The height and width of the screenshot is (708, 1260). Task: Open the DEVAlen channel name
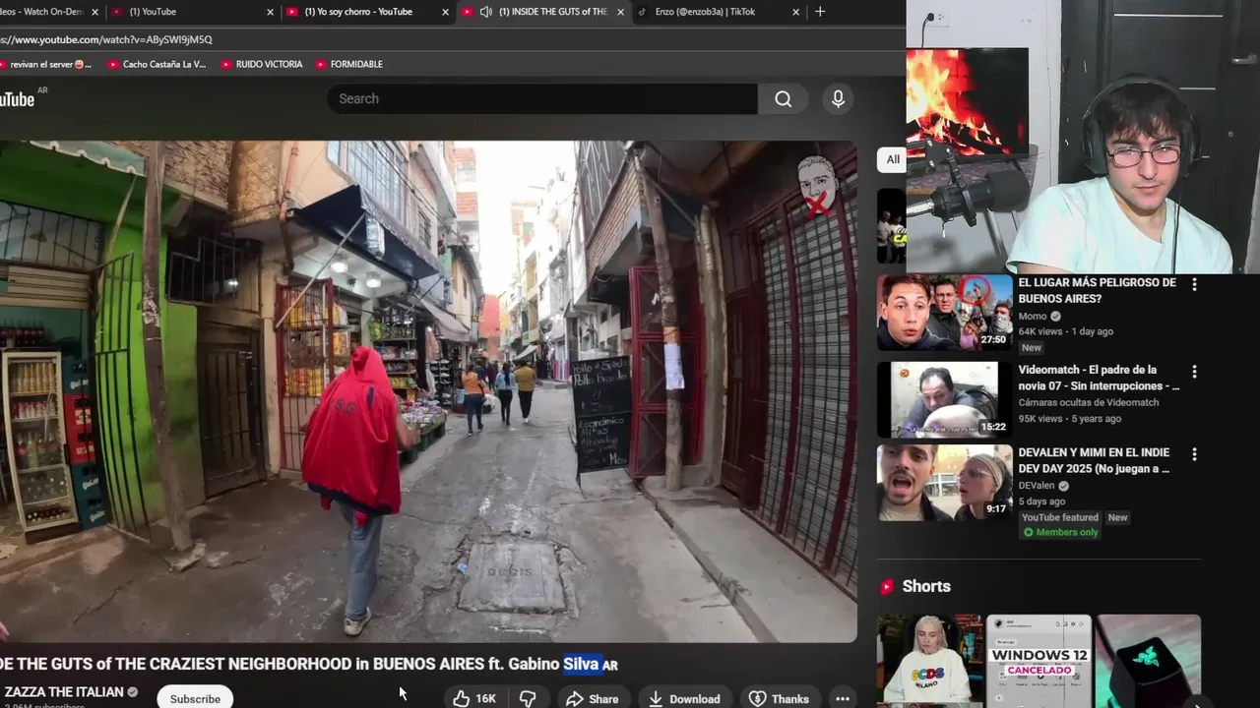point(1037,485)
